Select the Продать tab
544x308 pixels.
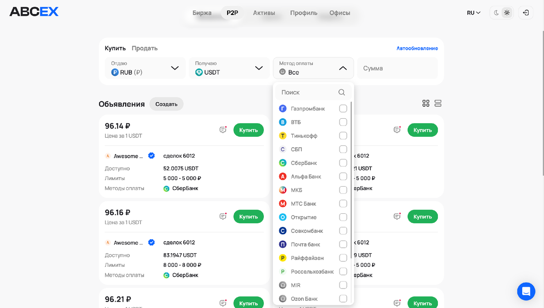pos(145,48)
